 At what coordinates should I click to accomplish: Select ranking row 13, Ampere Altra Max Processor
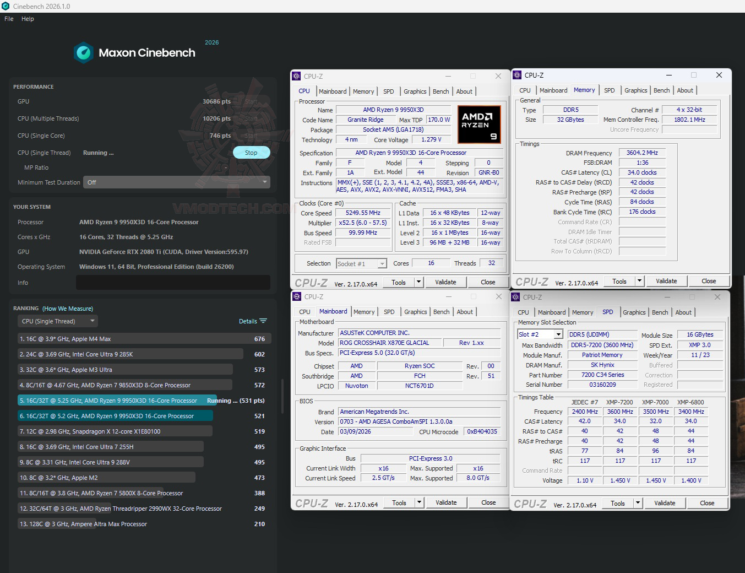coord(144,524)
